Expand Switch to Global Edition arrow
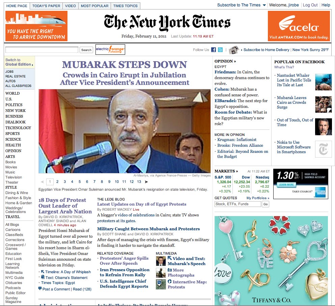Viewport: 335px width, 306px height. [x=32, y=65]
